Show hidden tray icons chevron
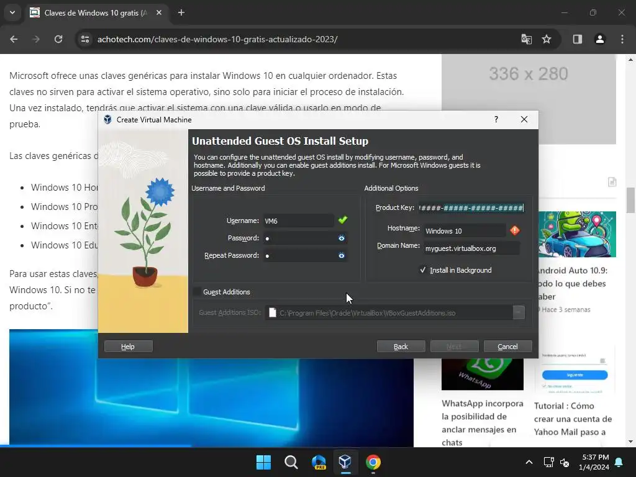Screen dimensions: 636x477 tap(529, 462)
